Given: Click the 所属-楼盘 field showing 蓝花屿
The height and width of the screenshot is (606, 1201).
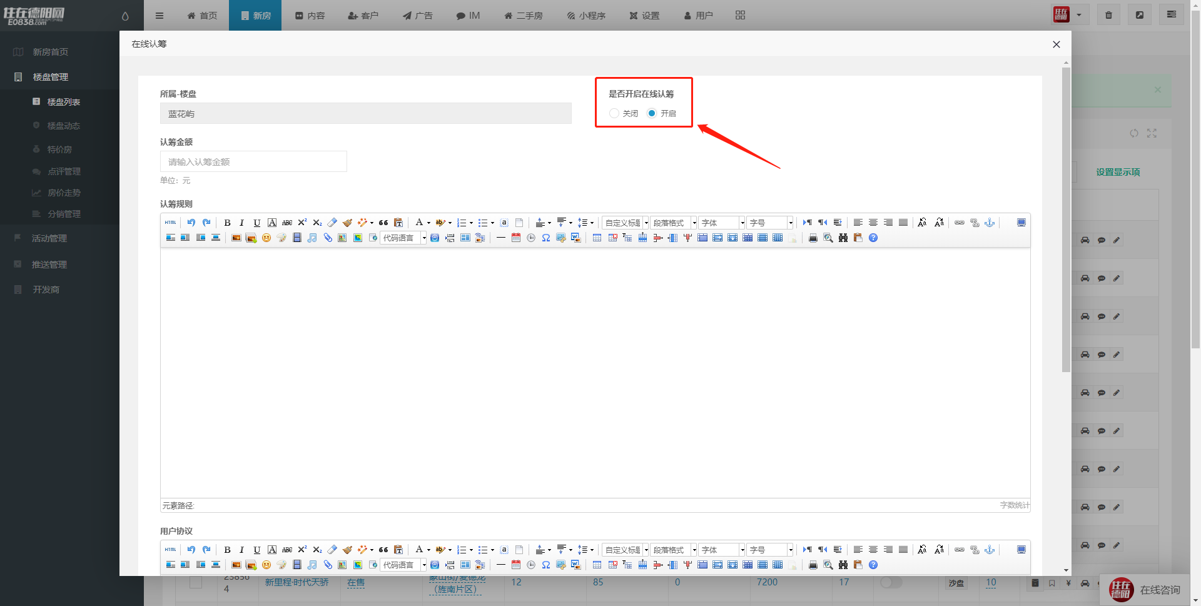Looking at the screenshot, I should (365, 114).
